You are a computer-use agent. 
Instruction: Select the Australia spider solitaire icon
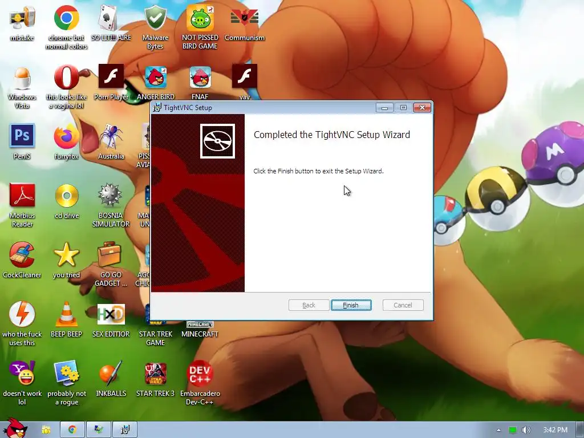click(x=111, y=141)
